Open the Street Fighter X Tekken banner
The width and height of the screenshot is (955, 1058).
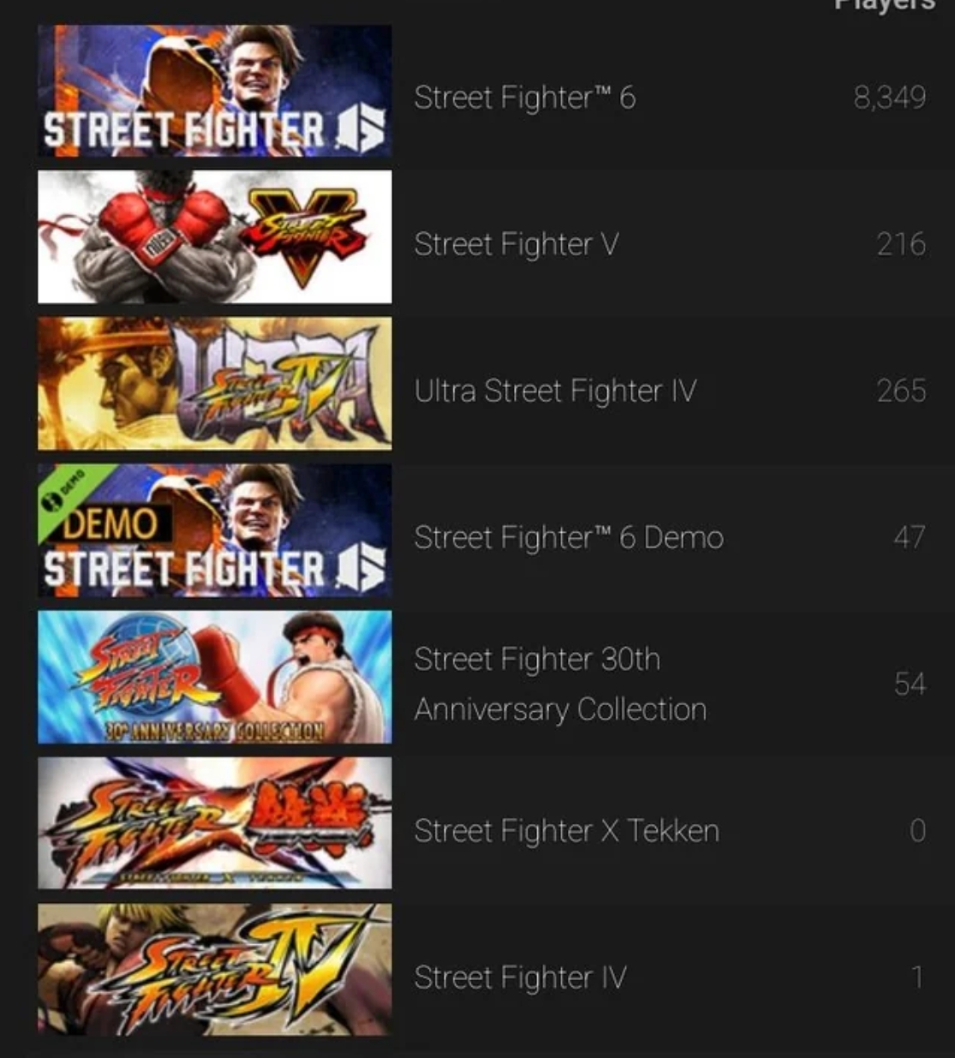pyautogui.click(x=214, y=823)
